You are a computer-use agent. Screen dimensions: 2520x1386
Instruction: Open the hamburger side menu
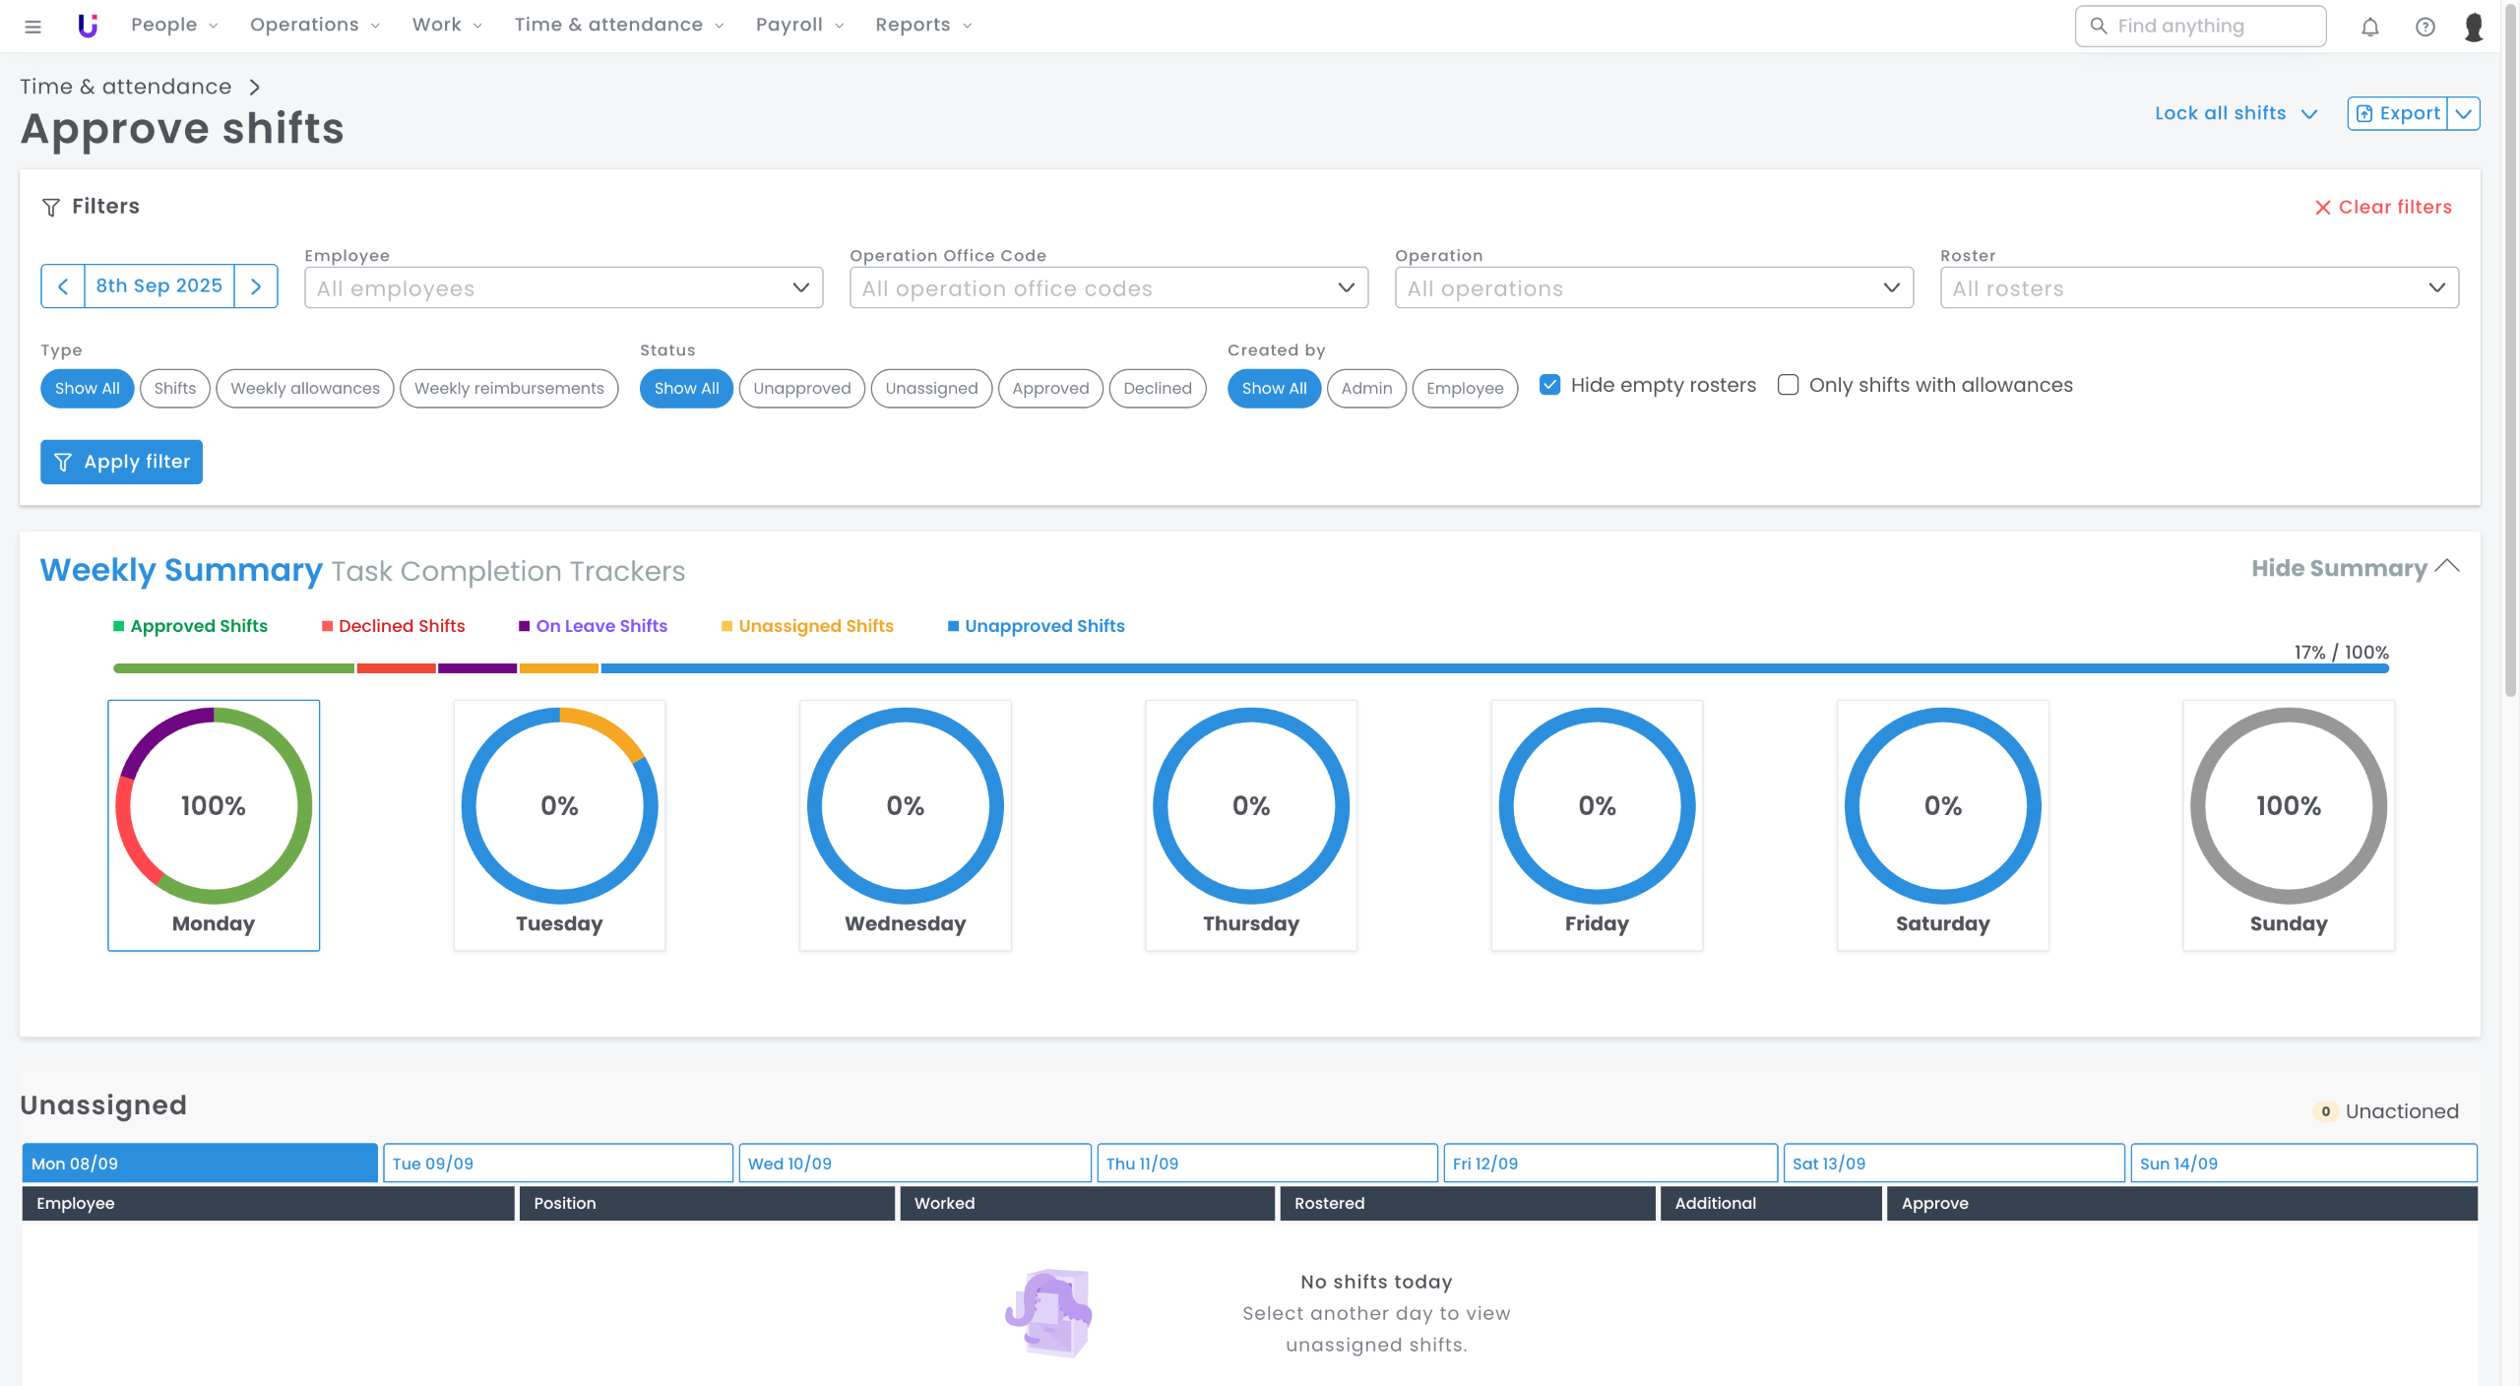pyautogui.click(x=32, y=27)
